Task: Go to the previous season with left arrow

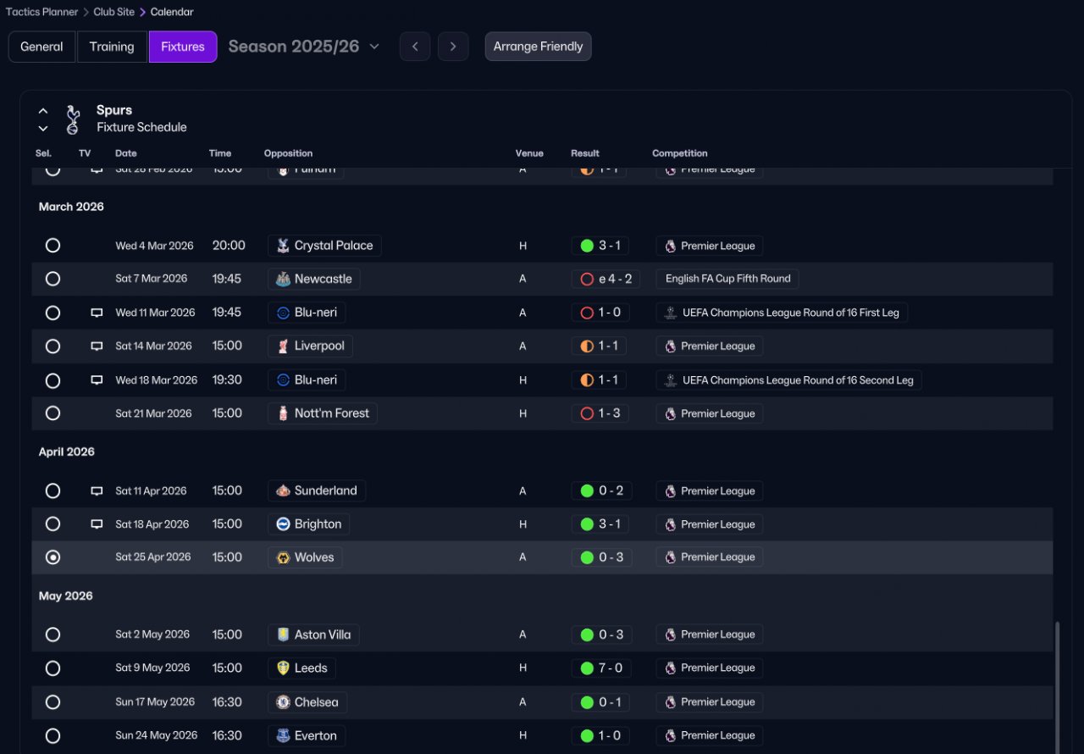Action: 415,47
